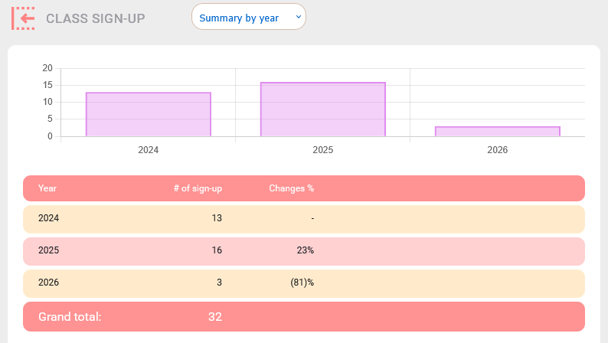The image size is (608, 343).
Task: Click the back arrow exit icon
Action: coord(23,18)
